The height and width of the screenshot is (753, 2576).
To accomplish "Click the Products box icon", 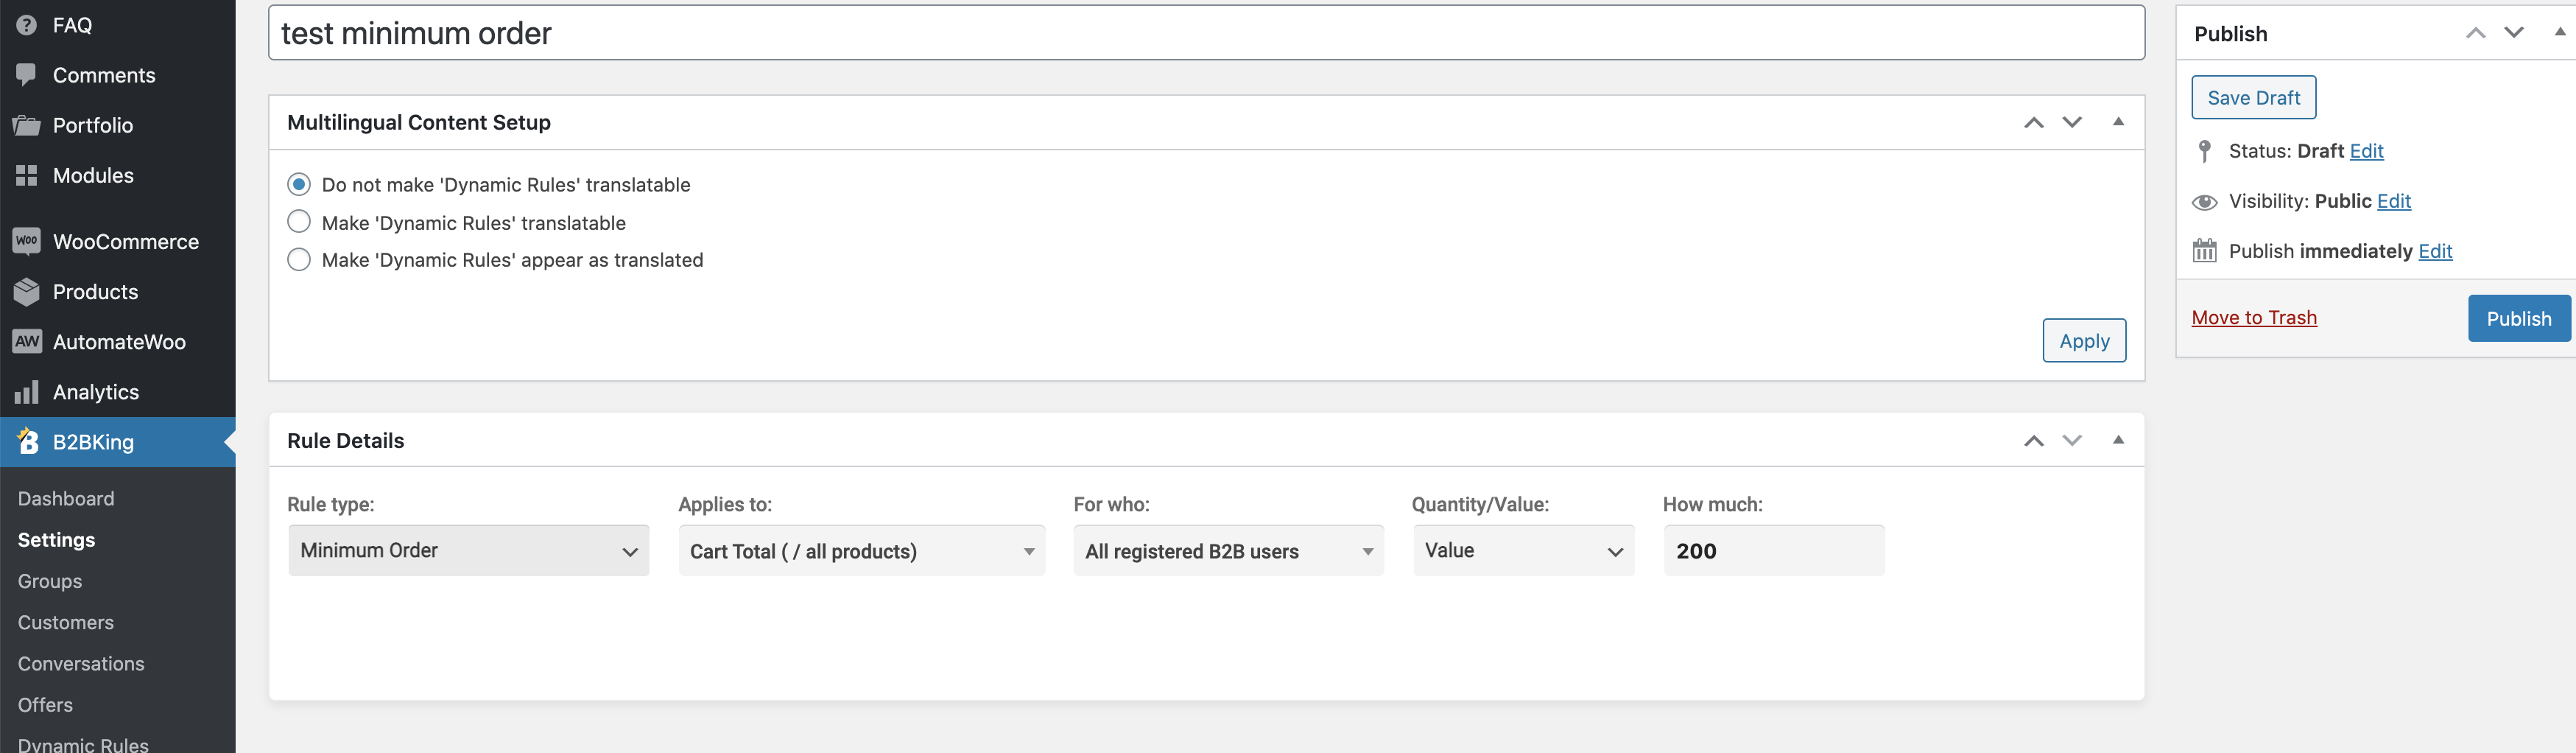I will (x=27, y=291).
